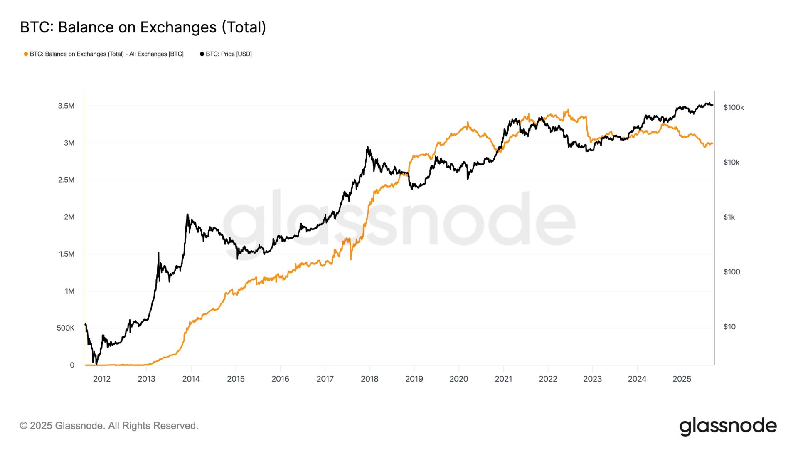Click the glassnode logo in bottom corner

(x=728, y=426)
